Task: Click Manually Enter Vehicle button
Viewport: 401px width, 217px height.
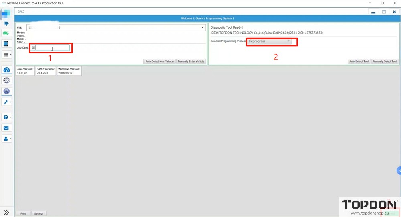Action: click(x=191, y=61)
